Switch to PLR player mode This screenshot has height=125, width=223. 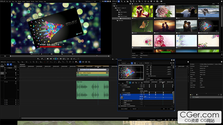(x=103, y=2)
